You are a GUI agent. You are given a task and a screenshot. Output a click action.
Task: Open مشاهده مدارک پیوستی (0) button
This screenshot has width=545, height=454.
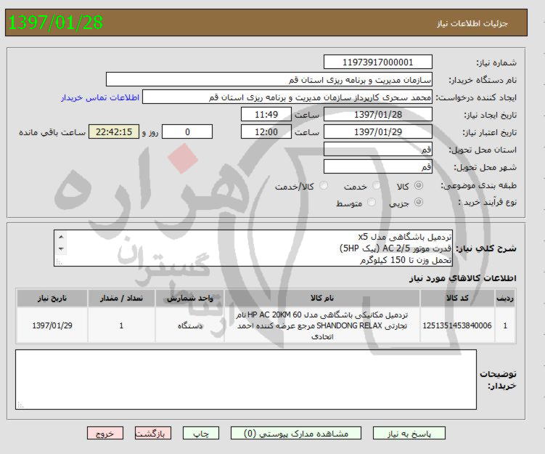click(296, 434)
